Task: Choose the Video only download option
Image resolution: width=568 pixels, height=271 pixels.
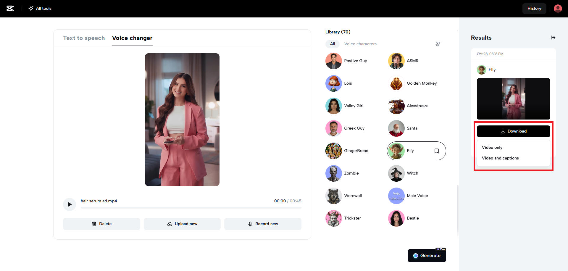Action: pyautogui.click(x=492, y=147)
